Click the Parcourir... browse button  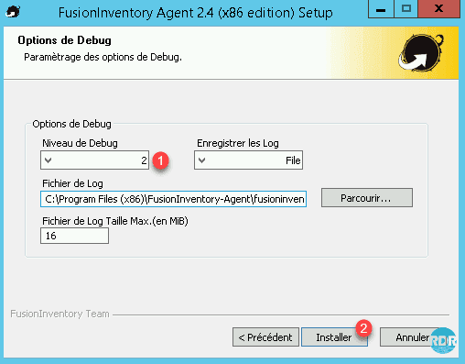tap(367, 198)
